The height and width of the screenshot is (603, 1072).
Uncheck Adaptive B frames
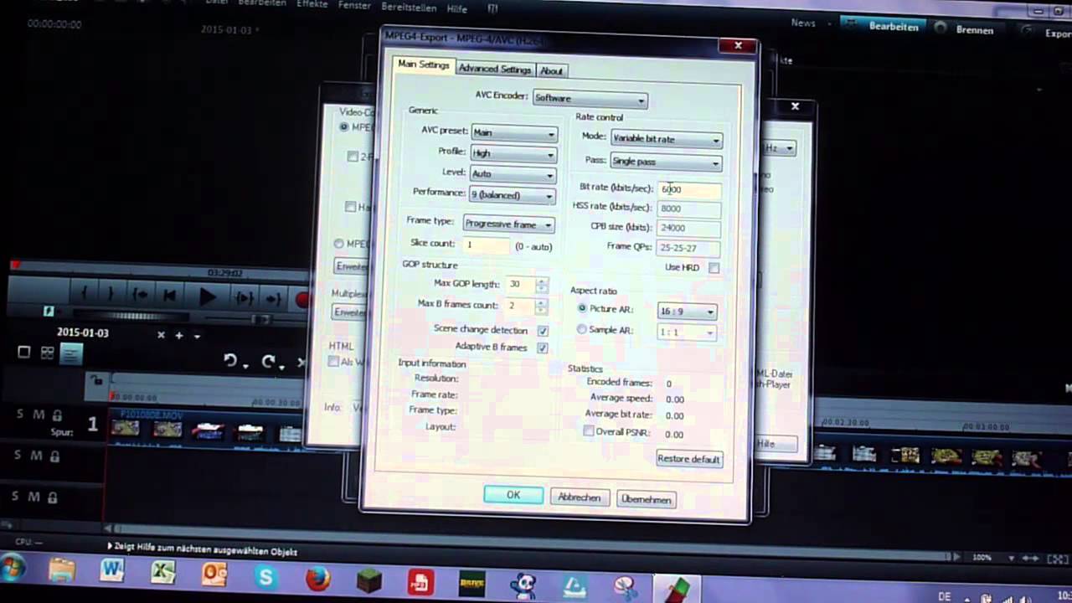click(543, 348)
